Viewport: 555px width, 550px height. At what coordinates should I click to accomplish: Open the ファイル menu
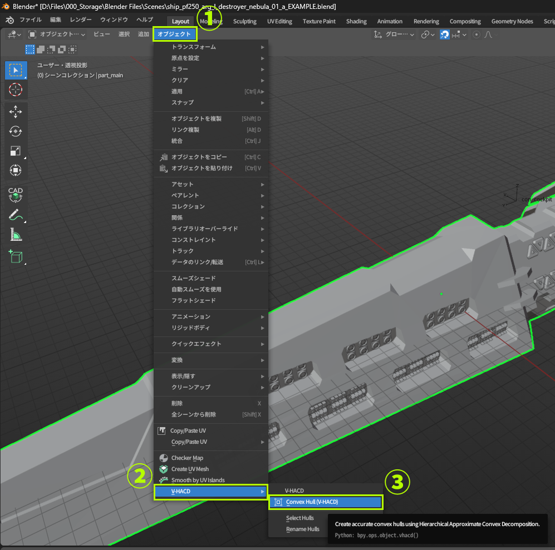tap(31, 20)
